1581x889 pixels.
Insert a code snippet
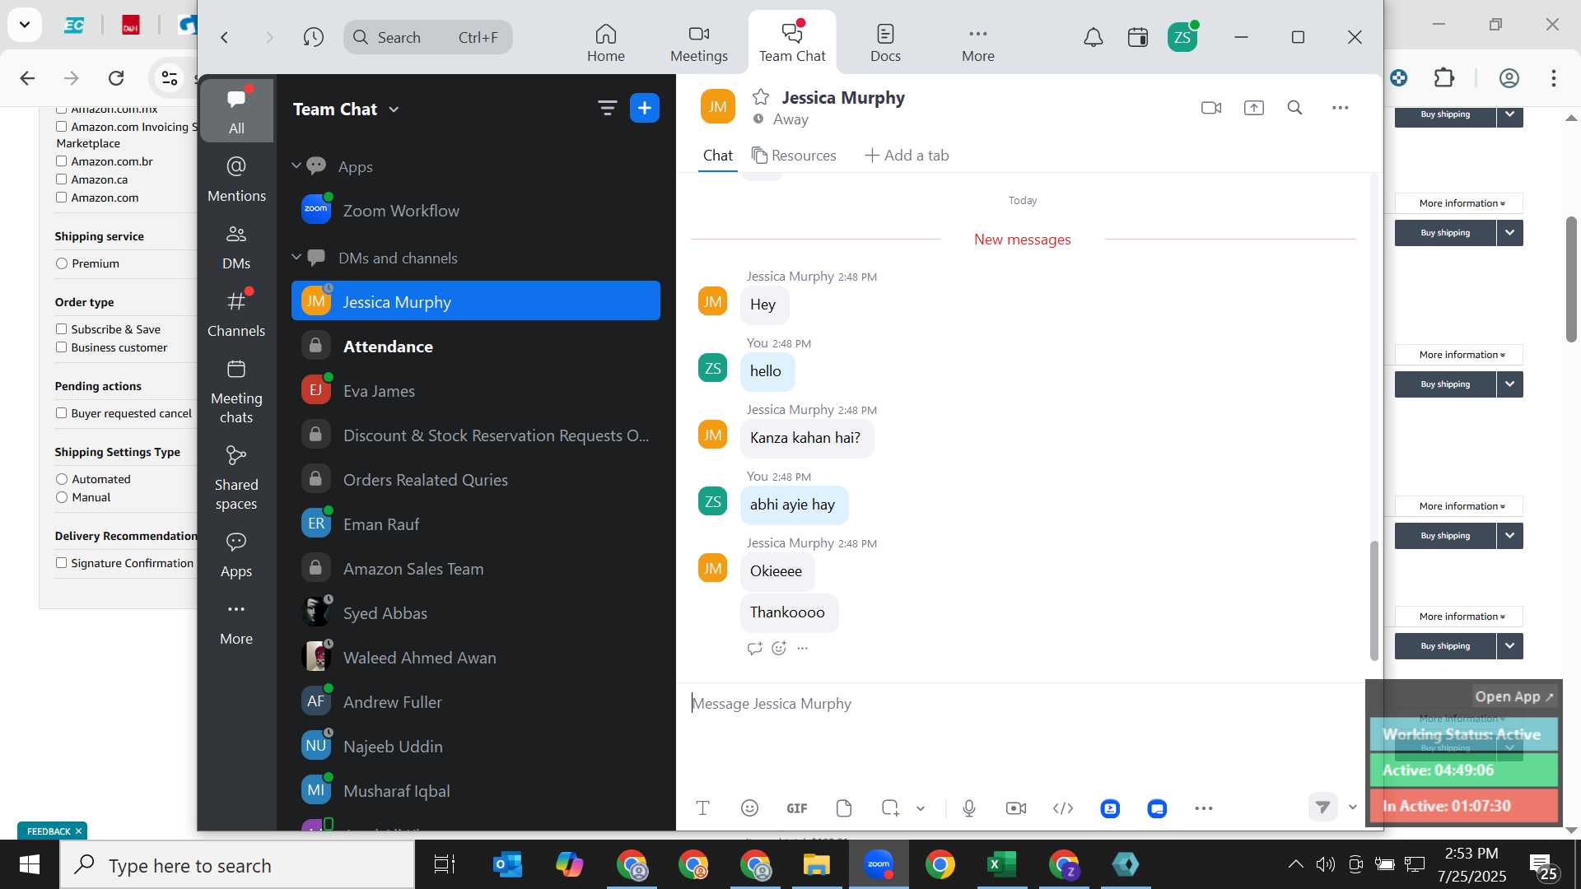coord(1063,808)
